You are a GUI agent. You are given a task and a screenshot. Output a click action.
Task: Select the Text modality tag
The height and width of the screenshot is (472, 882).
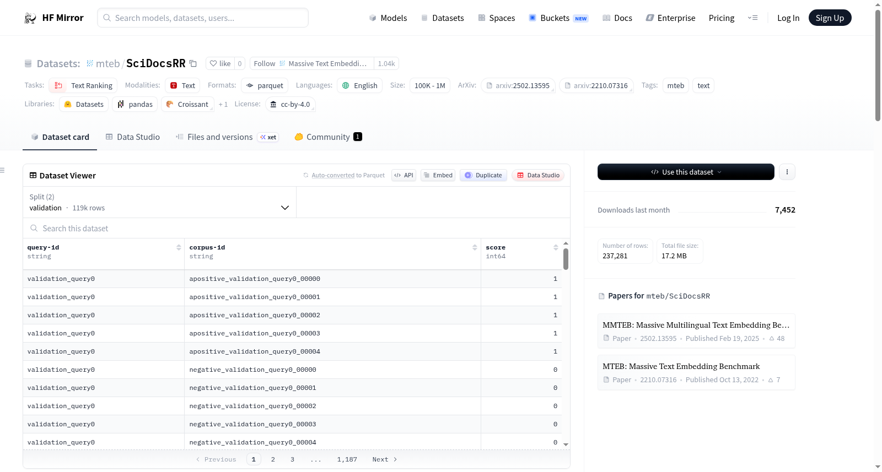point(183,85)
